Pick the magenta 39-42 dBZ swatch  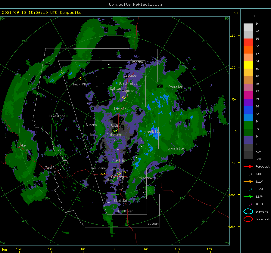click(248, 95)
